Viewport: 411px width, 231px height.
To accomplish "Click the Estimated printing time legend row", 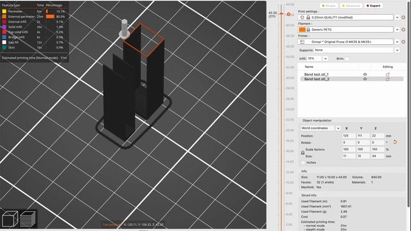I will coord(34,58).
